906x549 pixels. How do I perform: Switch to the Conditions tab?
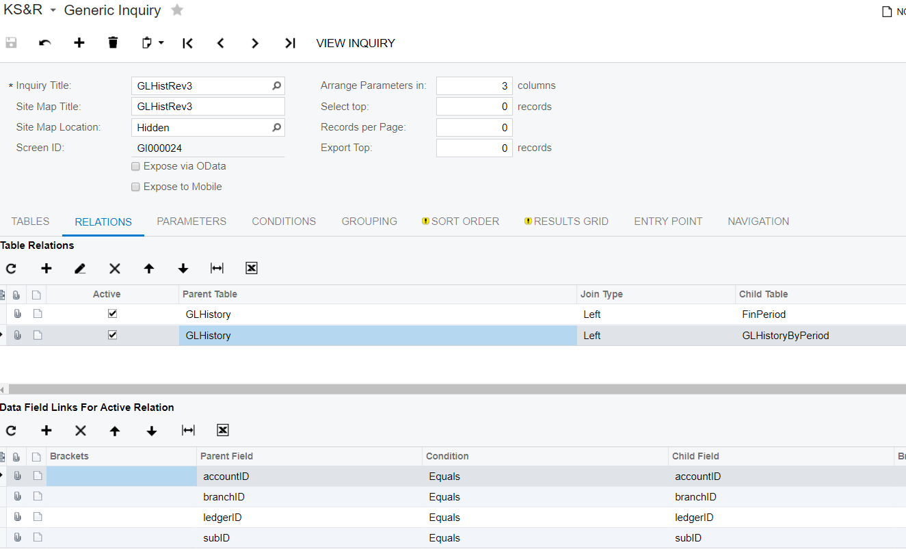click(284, 222)
